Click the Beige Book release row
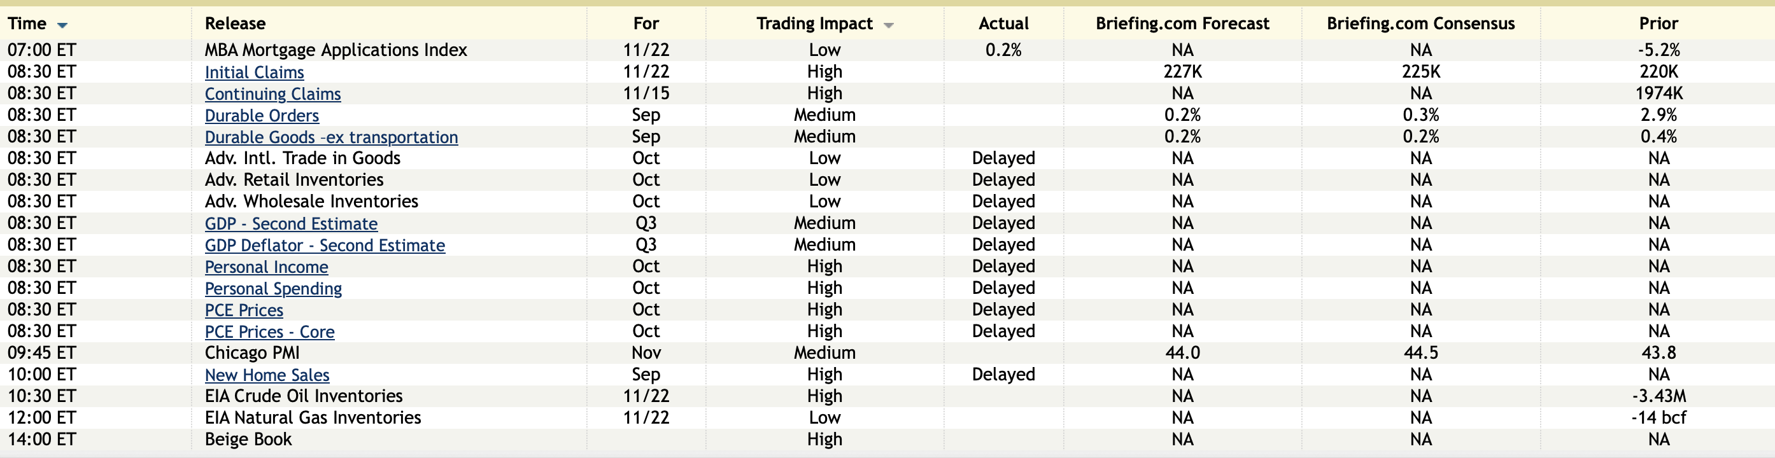 pos(248,440)
